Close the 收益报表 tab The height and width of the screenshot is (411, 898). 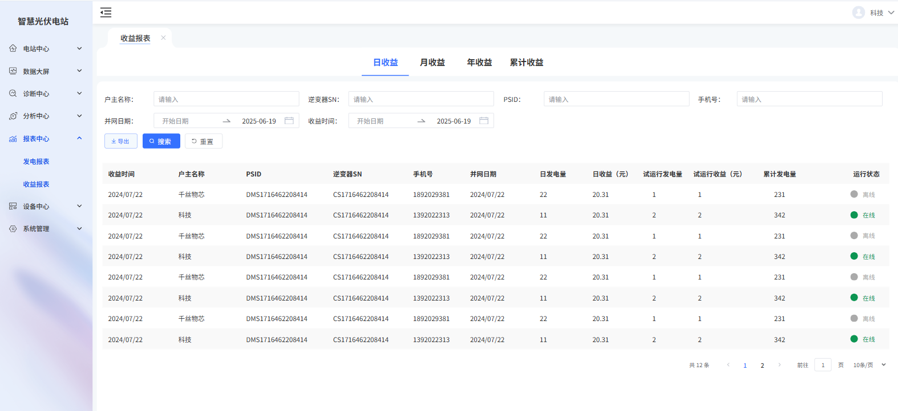tap(163, 38)
